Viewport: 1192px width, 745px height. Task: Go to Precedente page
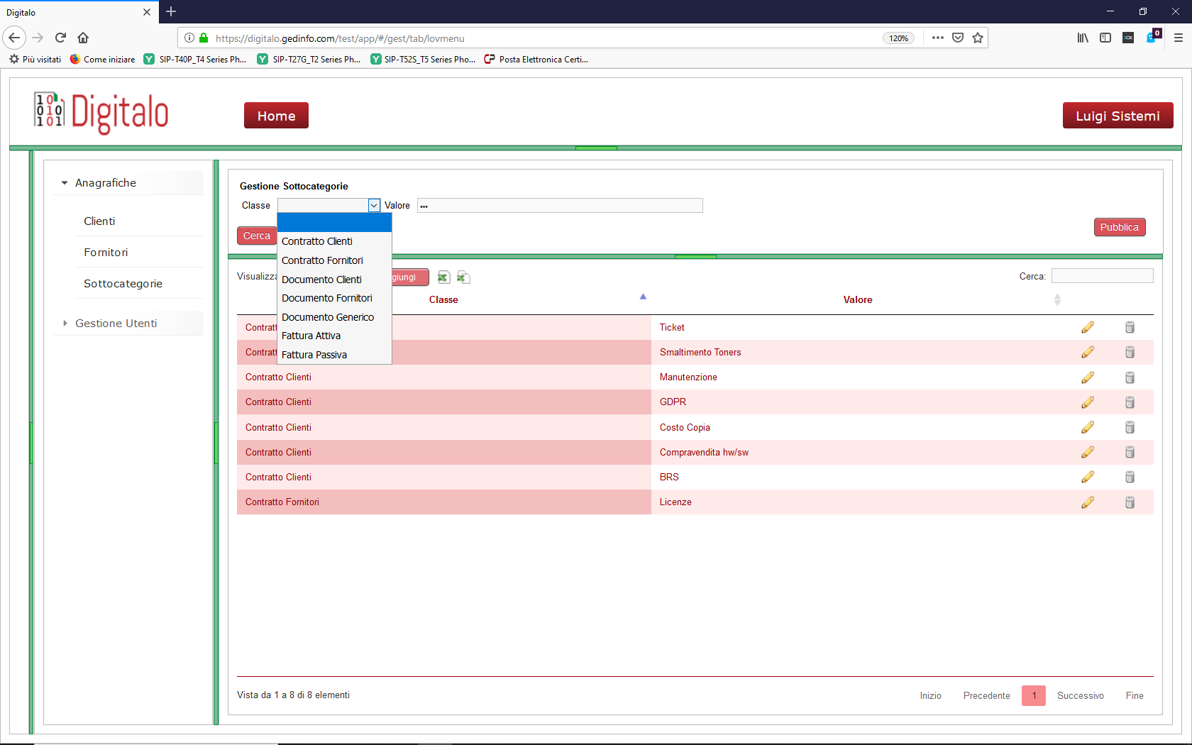(986, 696)
